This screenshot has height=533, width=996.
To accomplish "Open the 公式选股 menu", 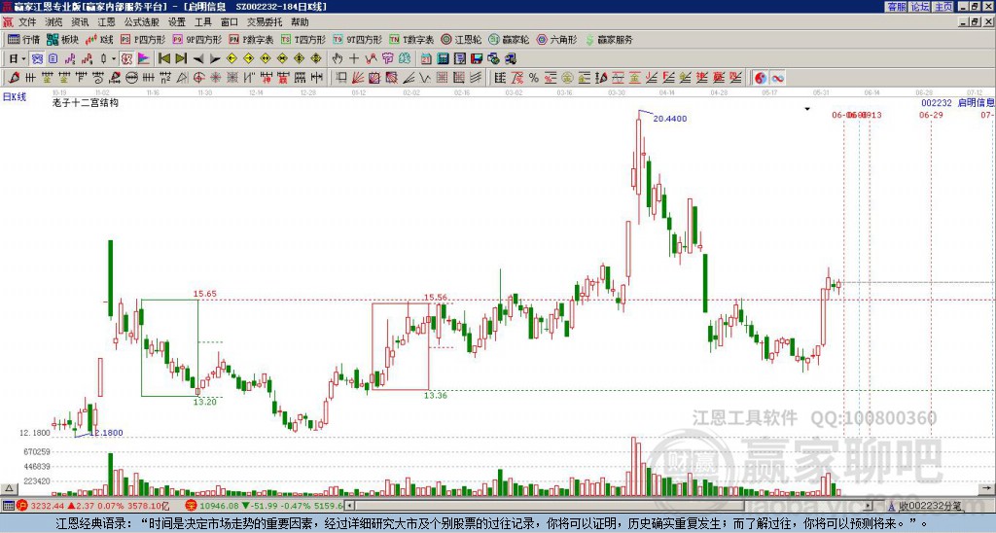I will pyautogui.click(x=142, y=22).
